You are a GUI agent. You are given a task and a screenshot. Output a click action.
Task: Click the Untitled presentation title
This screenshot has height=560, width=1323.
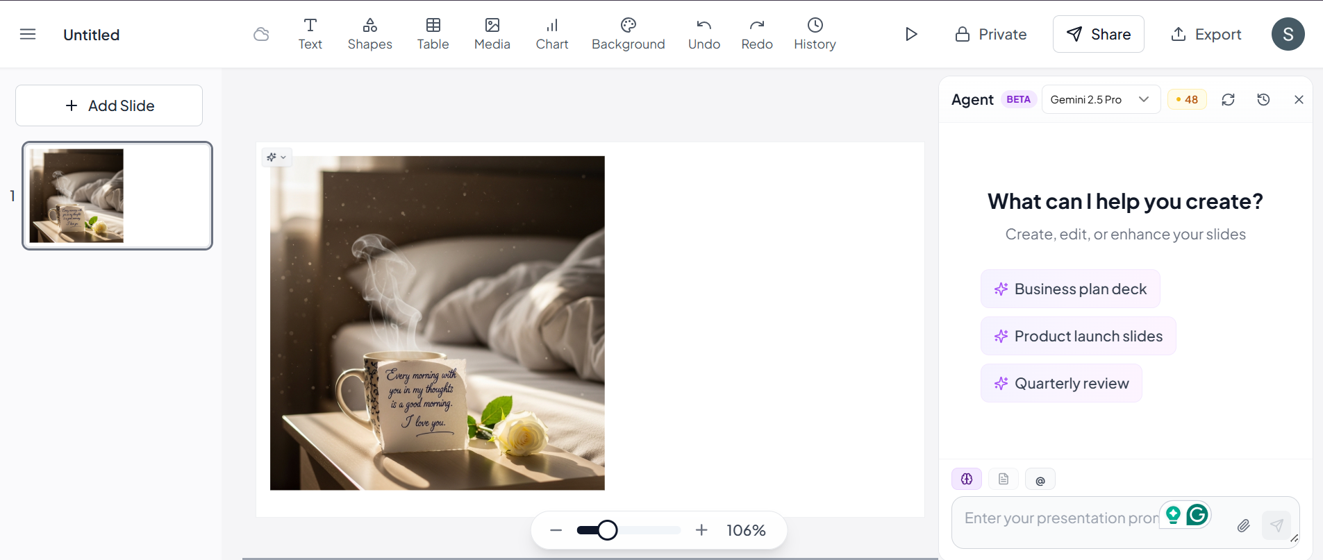91,35
